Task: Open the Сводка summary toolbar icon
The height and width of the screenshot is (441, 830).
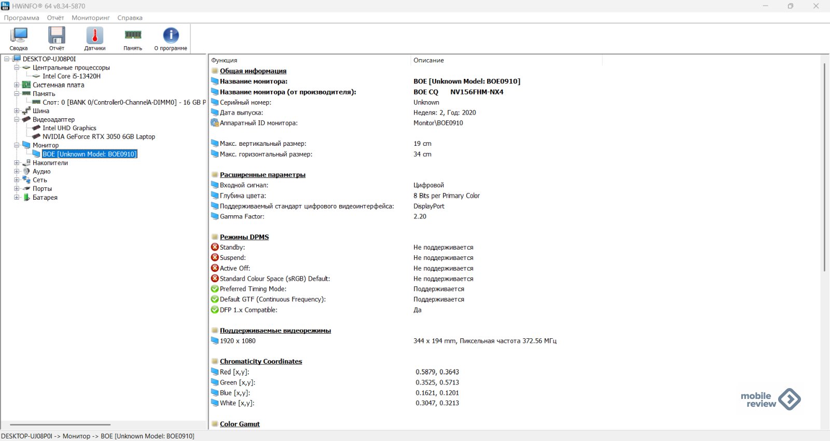Action: tap(19, 36)
